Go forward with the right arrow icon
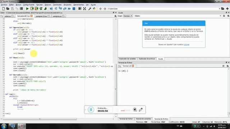The width and height of the screenshot is (230, 129). (105, 9)
